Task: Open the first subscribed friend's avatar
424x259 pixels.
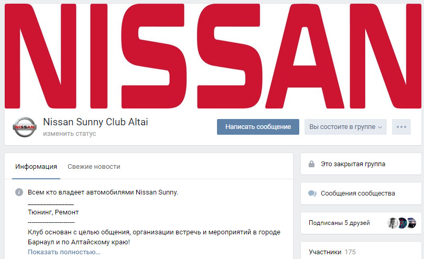Action: [393, 223]
